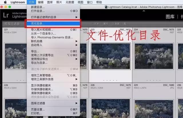Choose 页面设置...
The height and width of the screenshot is (118, 183).
[53, 109]
